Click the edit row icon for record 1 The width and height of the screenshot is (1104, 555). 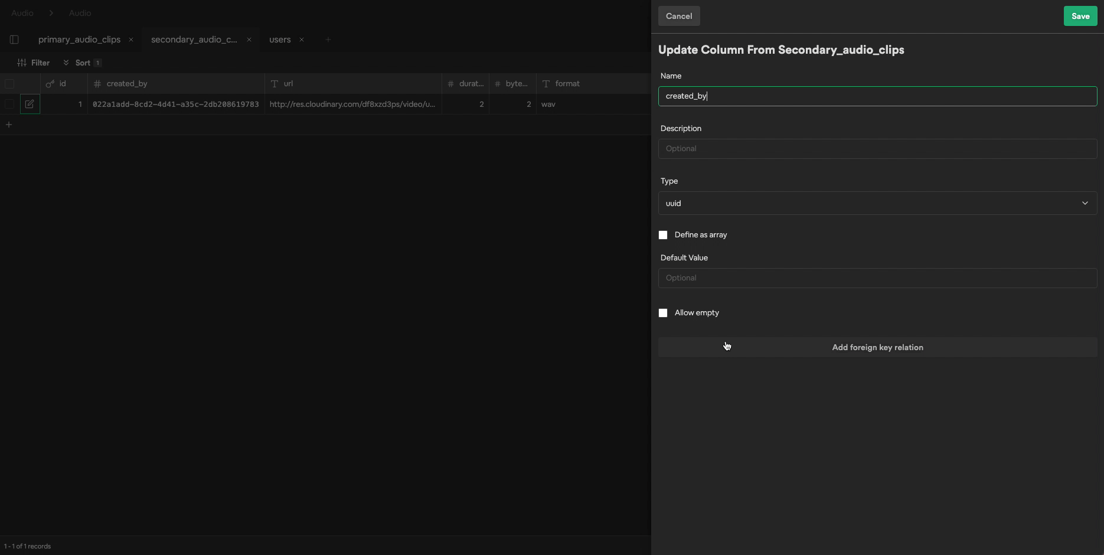[x=30, y=104]
